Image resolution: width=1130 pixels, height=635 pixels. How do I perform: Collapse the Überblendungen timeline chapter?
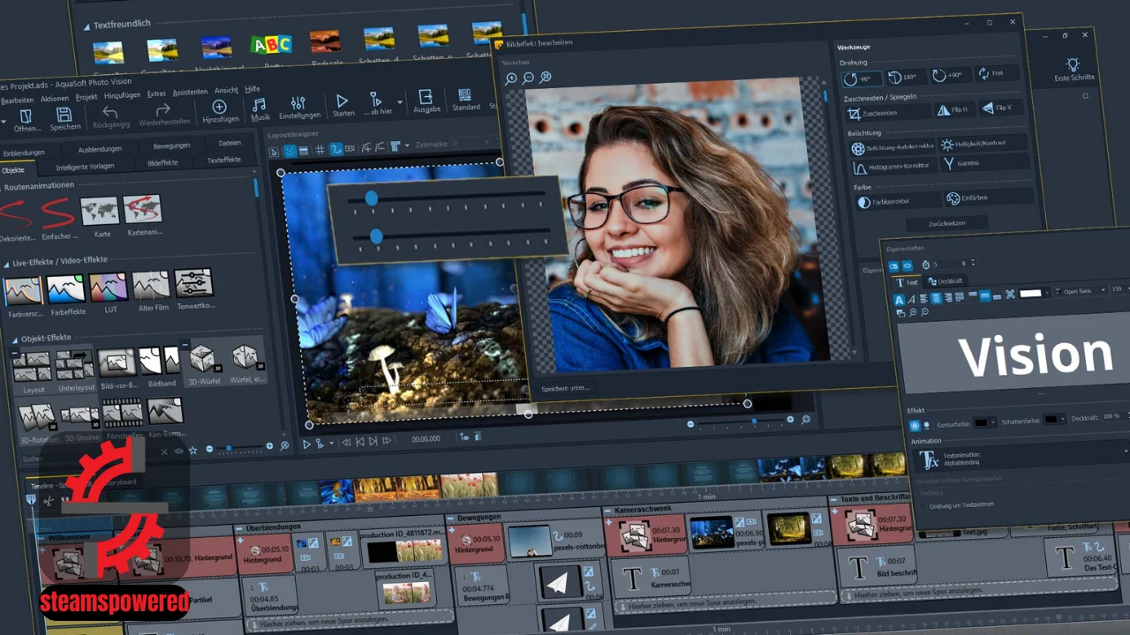coord(238,529)
